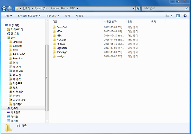Click the Forward navigation arrow button
191x134 pixels.
click(x=10, y=9)
